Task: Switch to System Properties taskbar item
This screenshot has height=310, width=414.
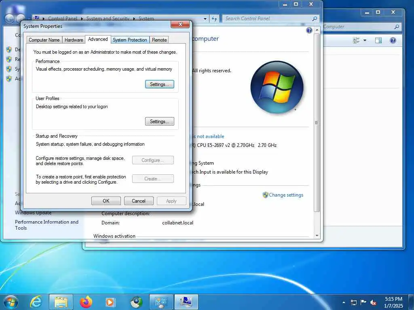Action: (x=186, y=302)
